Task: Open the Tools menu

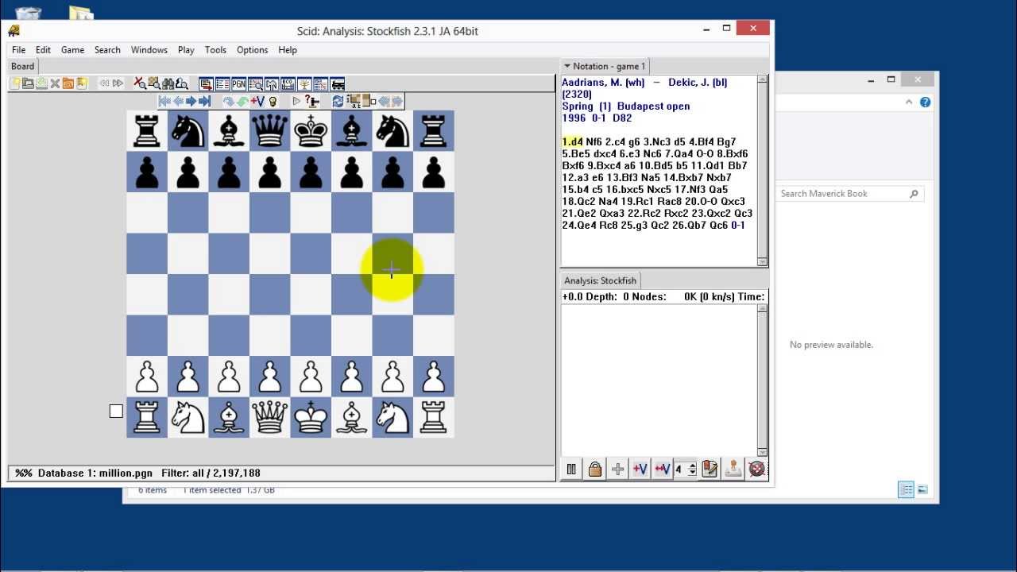Action: point(215,50)
